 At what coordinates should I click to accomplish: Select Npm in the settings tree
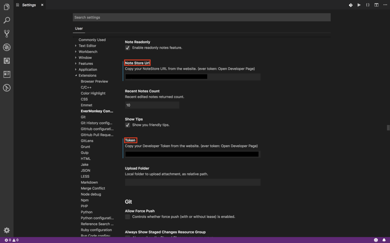click(x=85, y=200)
